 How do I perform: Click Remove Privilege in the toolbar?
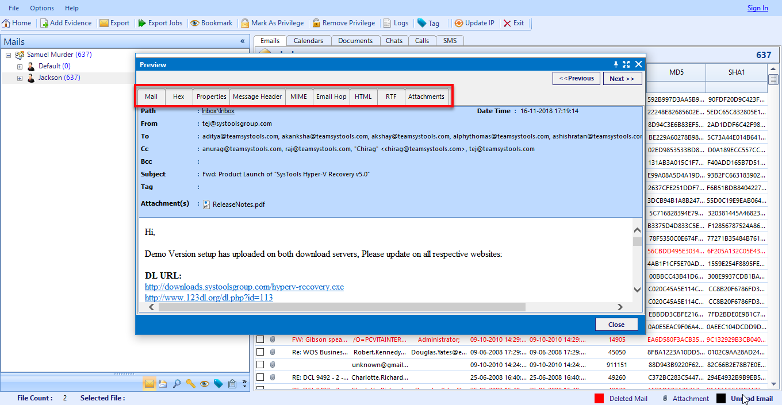343,23
